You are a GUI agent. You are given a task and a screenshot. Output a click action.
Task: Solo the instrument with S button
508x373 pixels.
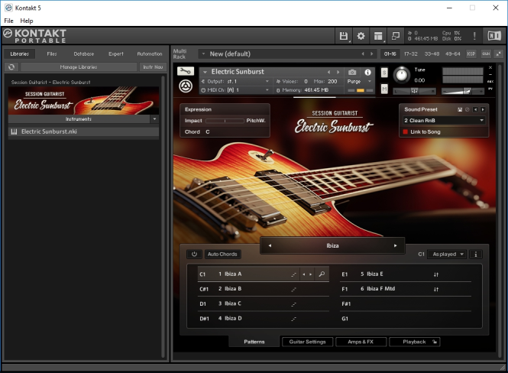click(x=384, y=73)
